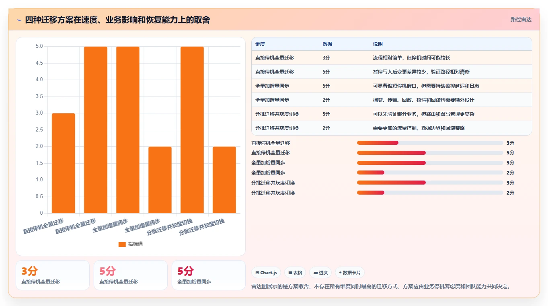Screen dimensions: 548x306
Task: Click the Chart.js tag
Action: (x=266, y=273)
